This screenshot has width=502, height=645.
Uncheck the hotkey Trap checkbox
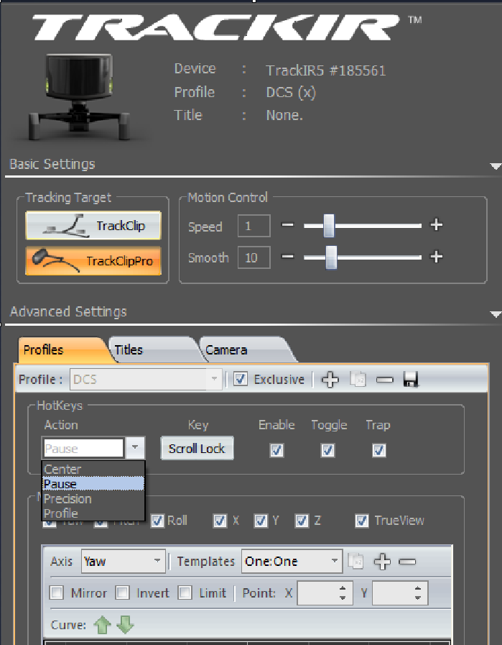[x=378, y=450]
